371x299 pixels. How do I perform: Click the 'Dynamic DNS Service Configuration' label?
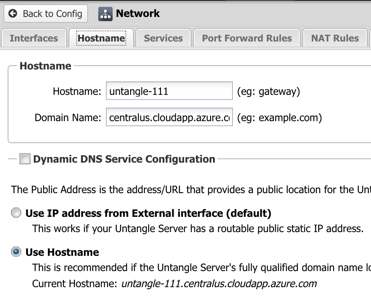point(124,159)
